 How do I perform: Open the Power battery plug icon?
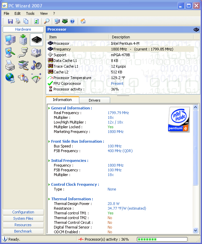tap(23, 78)
